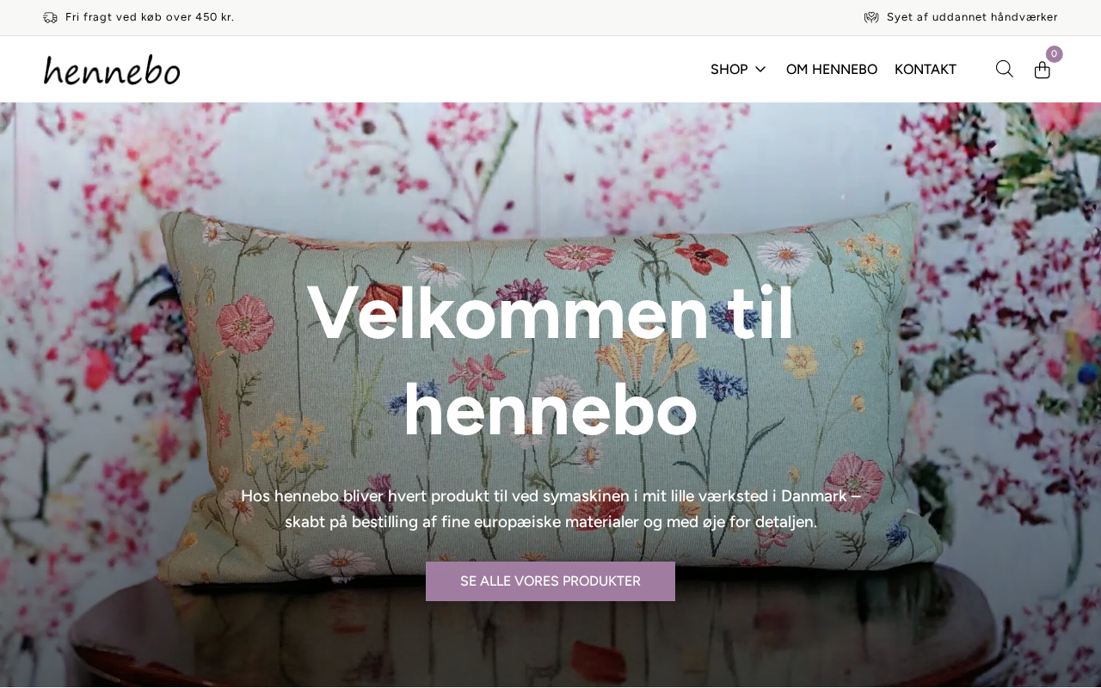Click the cart item count badge
This screenshot has height=688, width=1101.
click(1055, 54)
